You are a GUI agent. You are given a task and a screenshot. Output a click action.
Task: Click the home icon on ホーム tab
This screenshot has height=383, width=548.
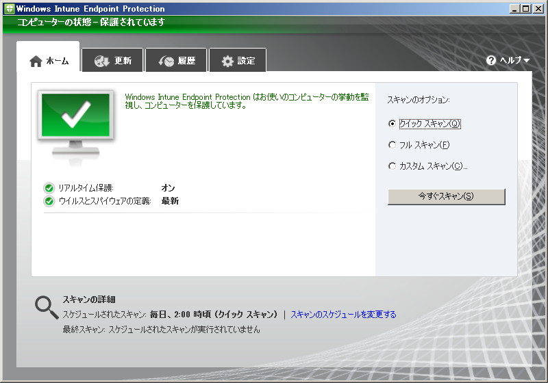pyautogui.click(x=36, y=61)
